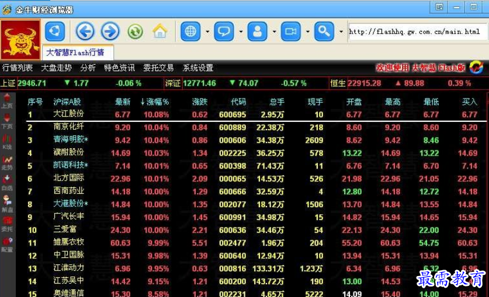Click the golden bull logo
The width and height of the screenshot is (489, 297).
[20, 40]
